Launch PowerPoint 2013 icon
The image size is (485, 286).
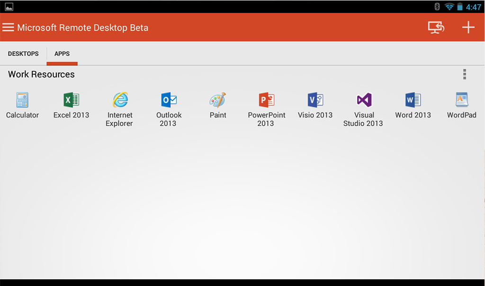(x=267, y=100)
